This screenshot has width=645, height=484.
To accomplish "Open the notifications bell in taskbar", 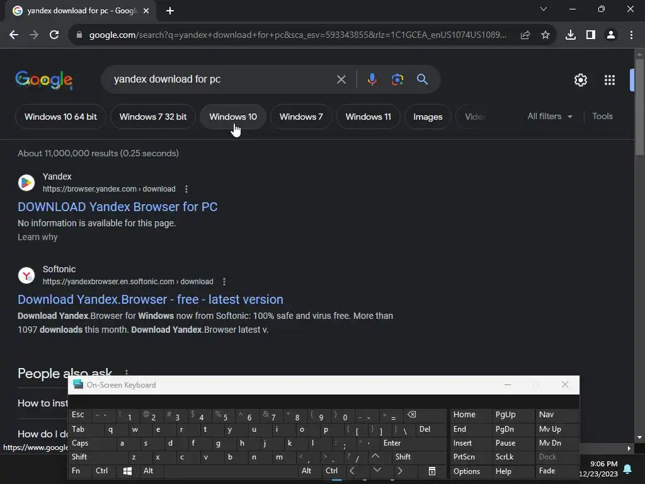I will 628,469.
